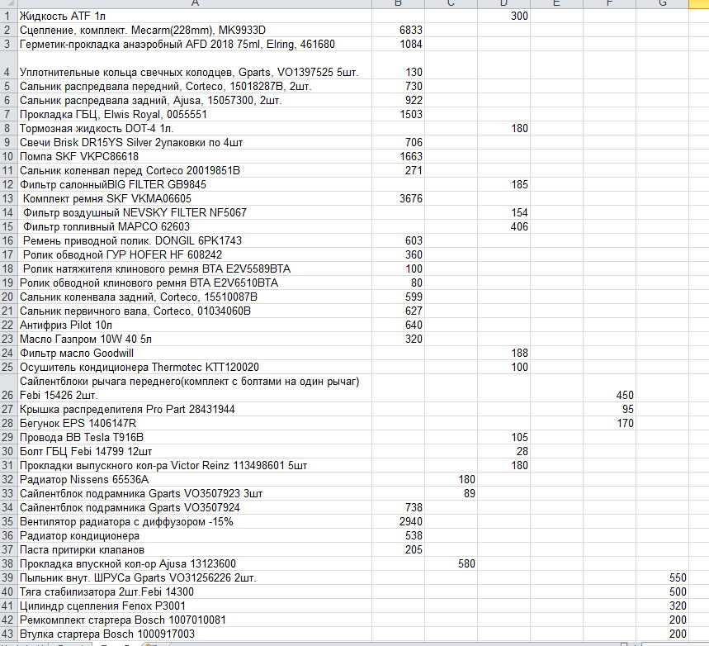Select the Thermotec KTT120020 dryer cell
The width and height of the screenshot is (709, 646).
[x=195, y=367]
